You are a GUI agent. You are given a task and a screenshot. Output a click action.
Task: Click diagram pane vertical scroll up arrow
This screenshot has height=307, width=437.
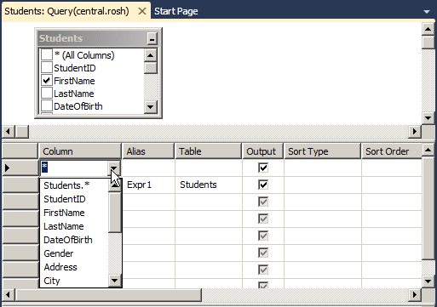click(428, 29)
